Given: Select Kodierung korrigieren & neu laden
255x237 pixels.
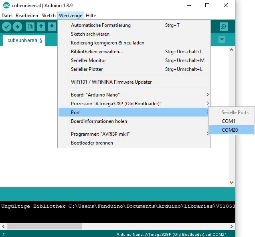Looking at the screenshot, I should [134, 43].
